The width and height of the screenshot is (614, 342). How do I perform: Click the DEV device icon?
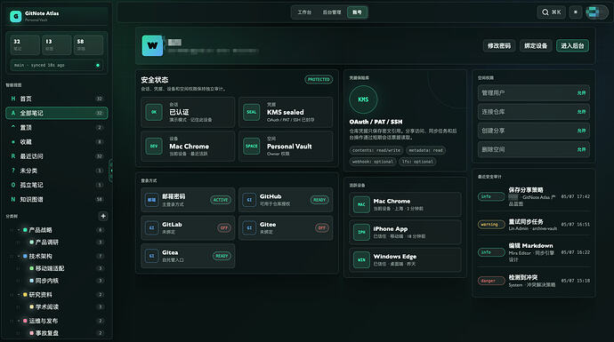tap(154, 147)
